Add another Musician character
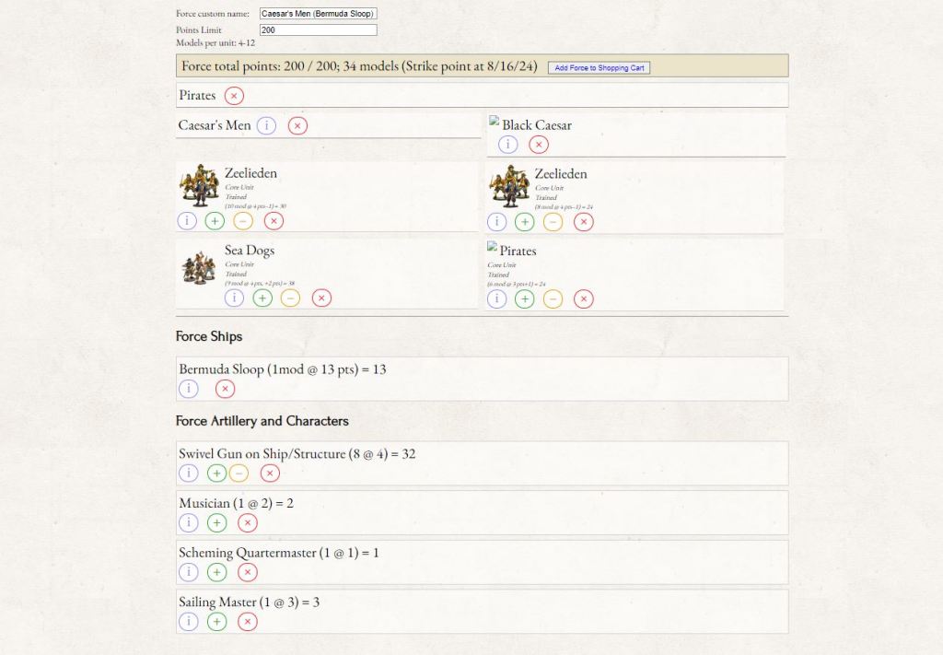Screen dimensions: 943x655 click(x=216, y=523)
